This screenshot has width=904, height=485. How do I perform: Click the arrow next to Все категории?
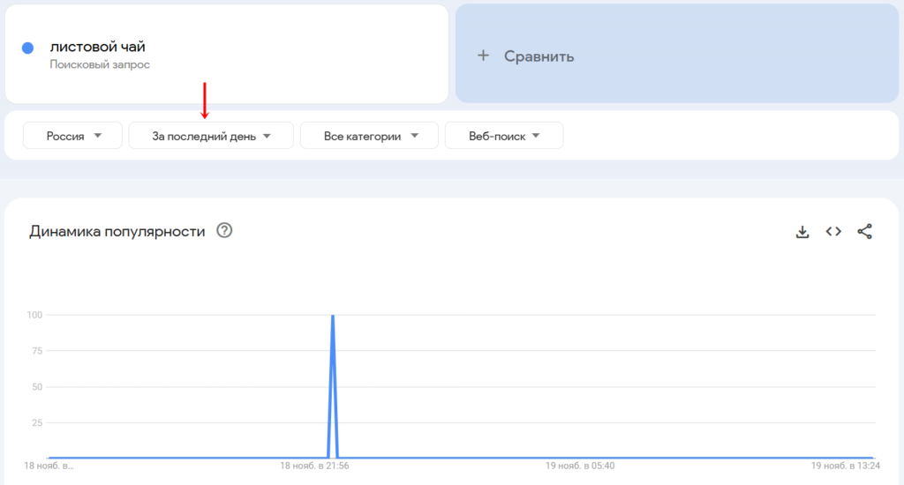415,136
